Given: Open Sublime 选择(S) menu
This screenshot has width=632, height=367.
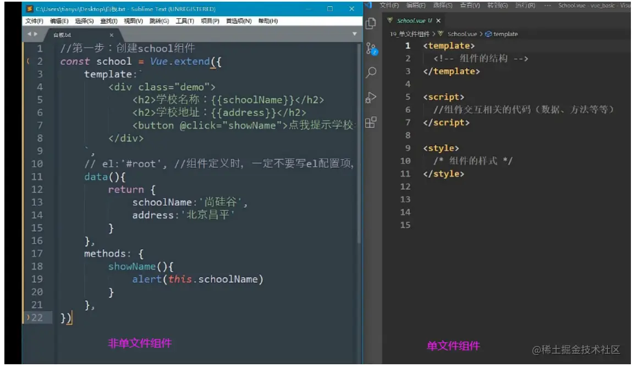Looking at the screenshot, I should [84, 21].
